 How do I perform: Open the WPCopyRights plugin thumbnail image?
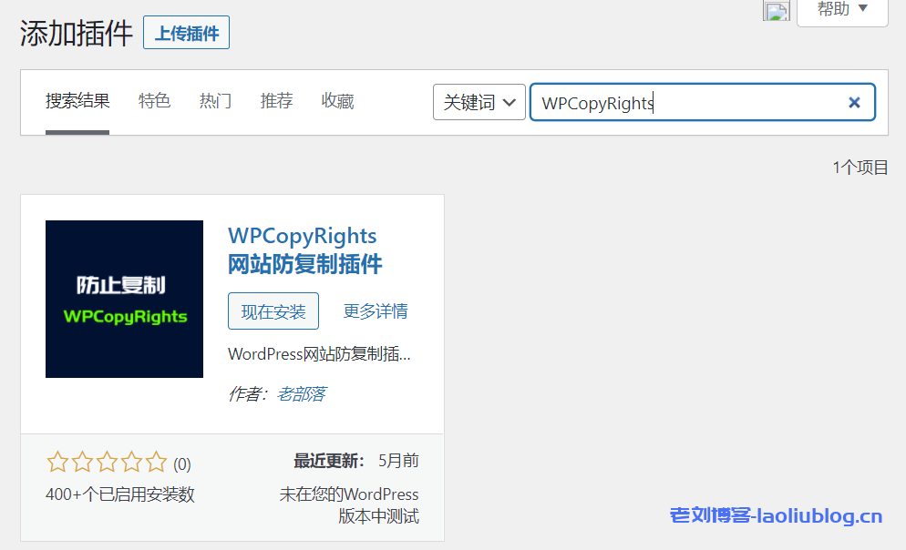coord(124,299)
